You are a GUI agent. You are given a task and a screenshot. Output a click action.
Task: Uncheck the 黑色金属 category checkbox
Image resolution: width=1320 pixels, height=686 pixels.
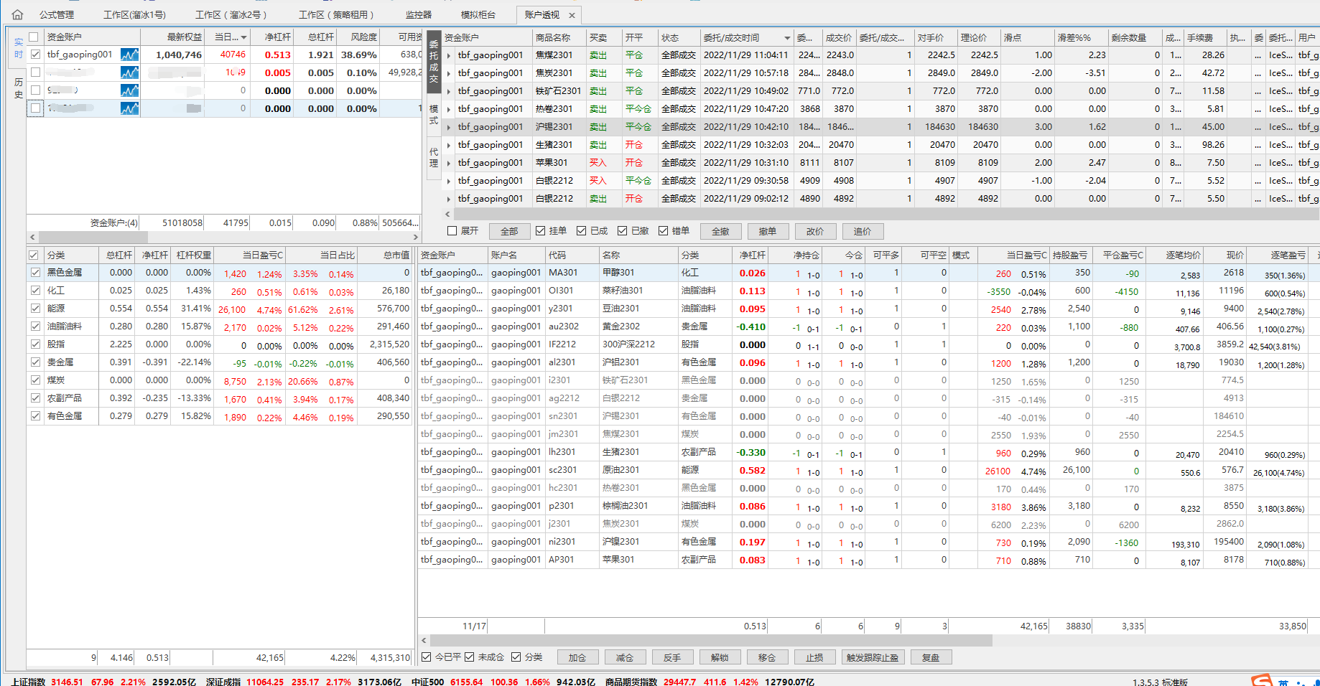pos(35,273)
